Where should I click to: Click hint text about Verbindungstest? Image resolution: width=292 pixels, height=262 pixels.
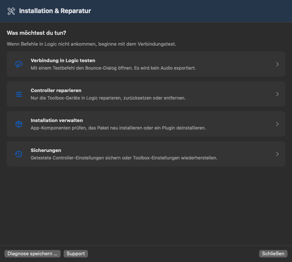tap(91, 44)
